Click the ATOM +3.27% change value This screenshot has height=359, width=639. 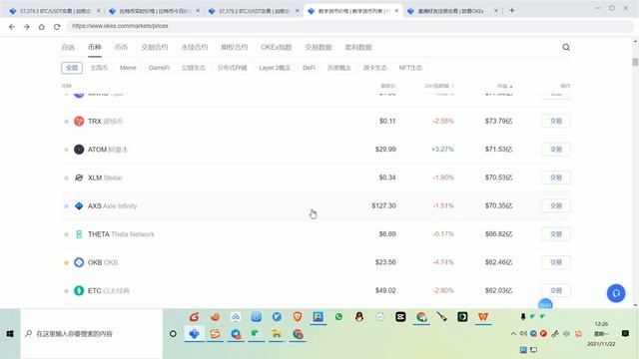point(442,150)
